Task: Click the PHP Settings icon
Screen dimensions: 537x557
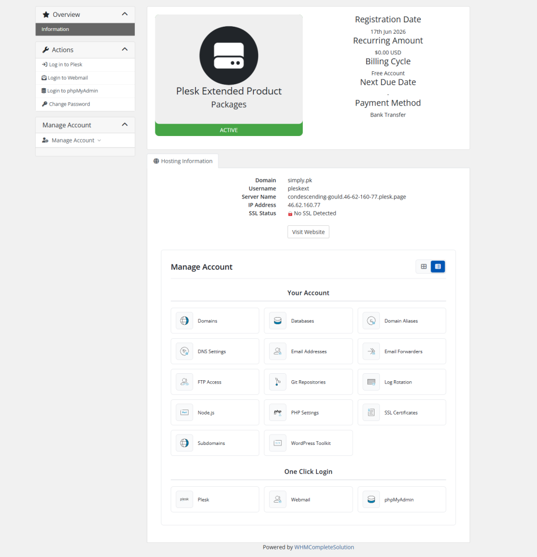Action: tap(278, 412)
